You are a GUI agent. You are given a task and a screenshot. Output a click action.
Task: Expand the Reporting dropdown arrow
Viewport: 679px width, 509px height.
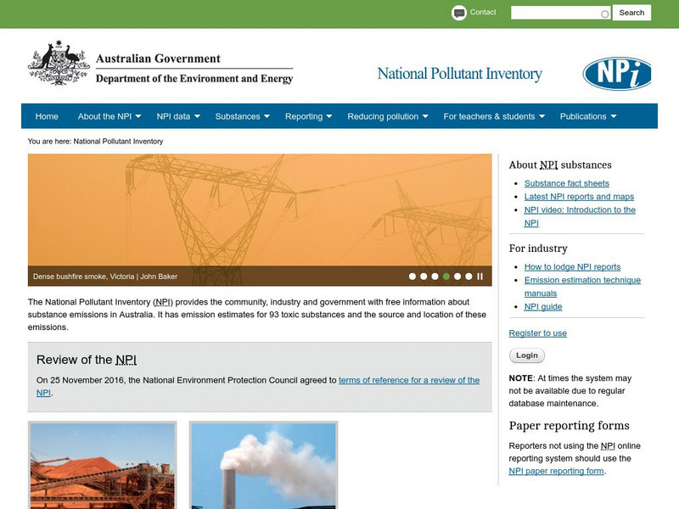329,116
